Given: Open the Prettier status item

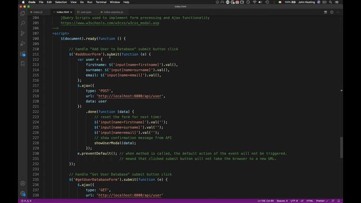Looking at the screenshot, I should click(322, 201).
